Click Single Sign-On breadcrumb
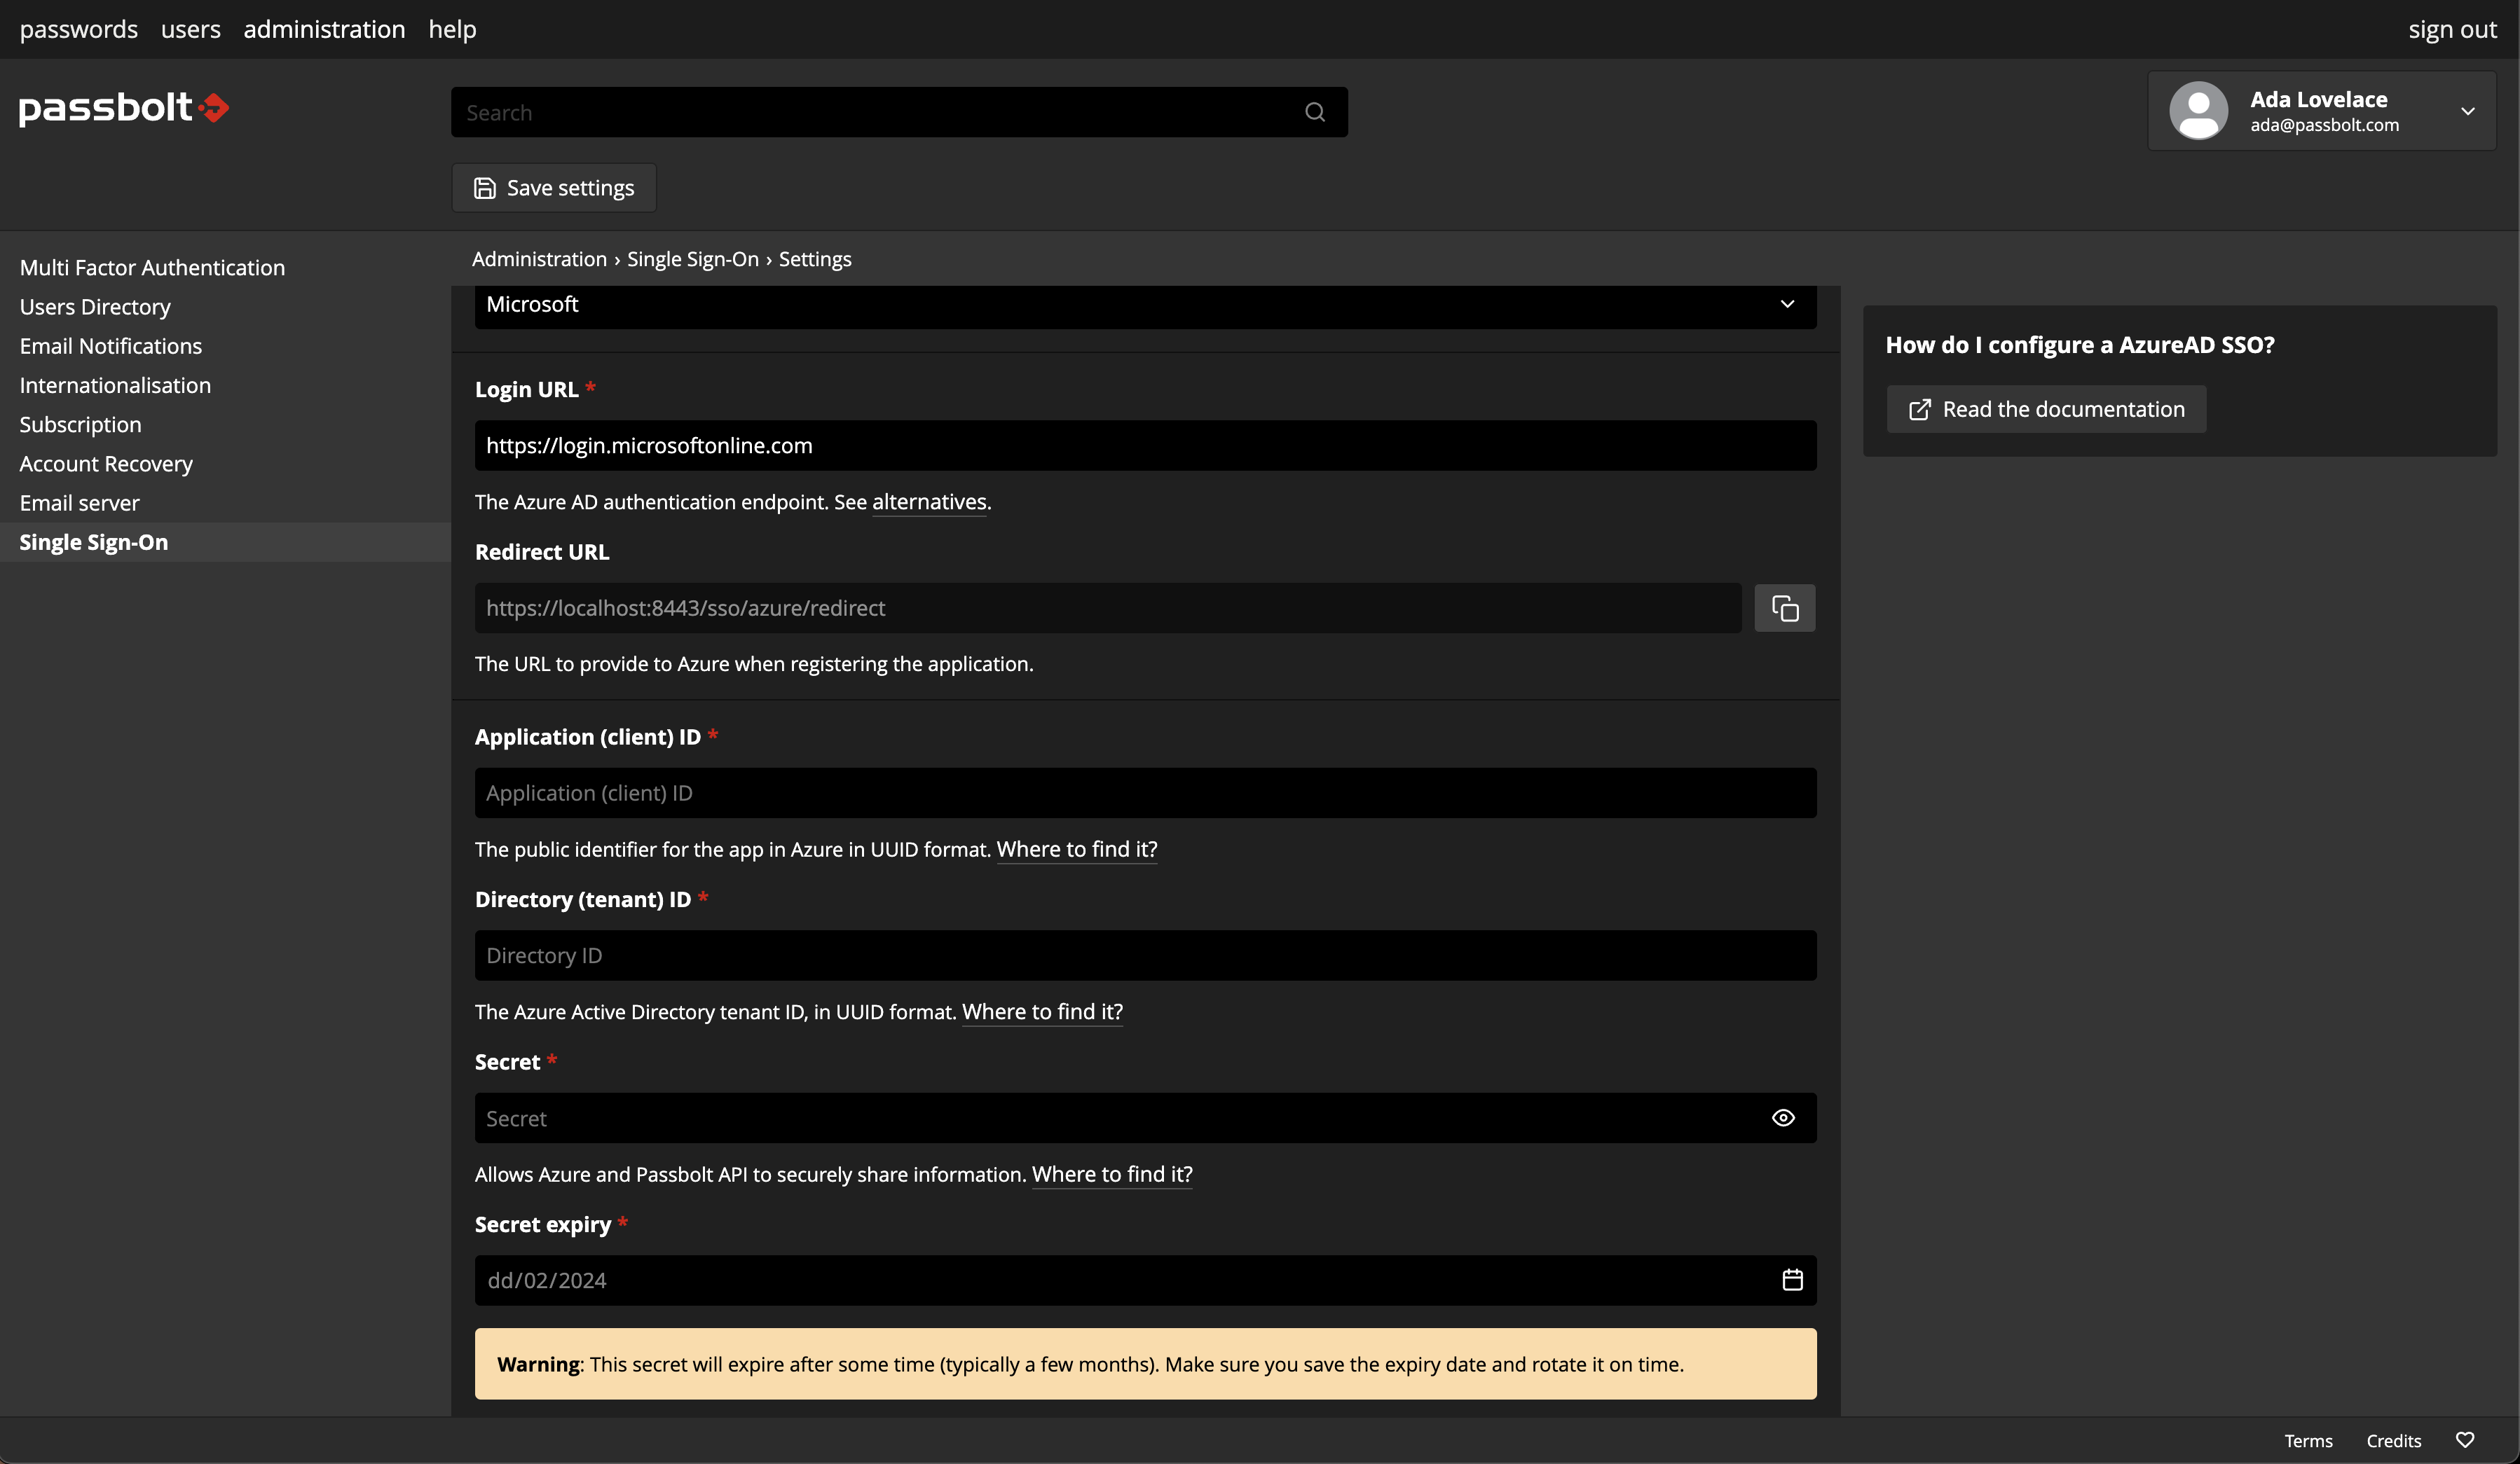 tap(693, 258)
